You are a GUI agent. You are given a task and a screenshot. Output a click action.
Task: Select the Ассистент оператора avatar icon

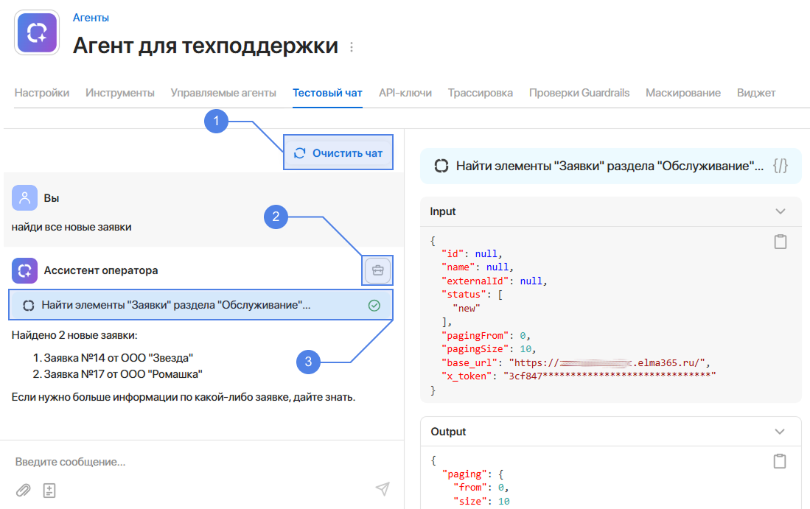[x=24, y=270]
